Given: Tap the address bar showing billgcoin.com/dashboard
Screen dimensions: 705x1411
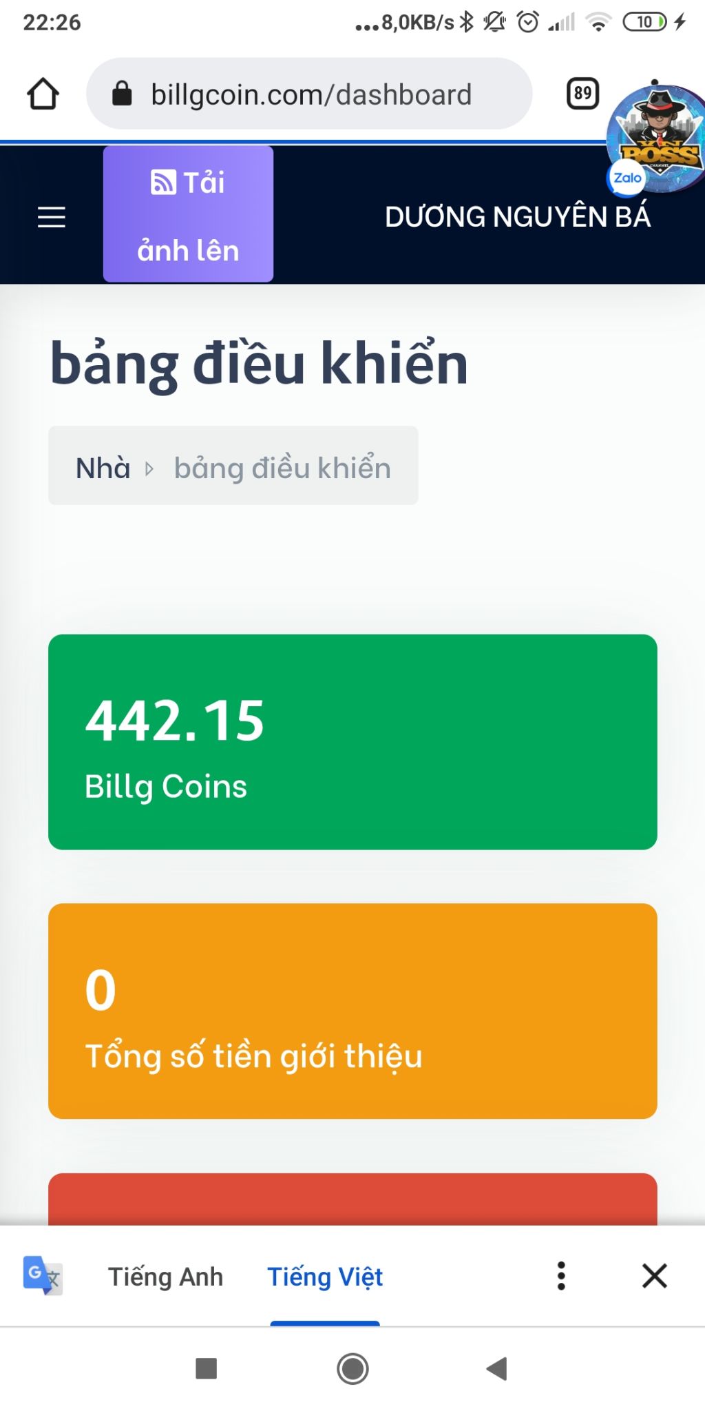Looking at the screenshot, I should pos(309,94).
